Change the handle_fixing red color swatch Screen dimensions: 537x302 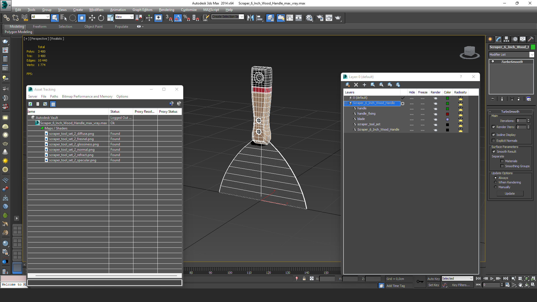tap(447, 114)
